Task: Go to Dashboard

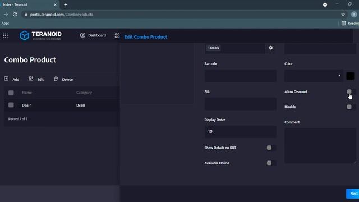Action: tap(97, 35)
